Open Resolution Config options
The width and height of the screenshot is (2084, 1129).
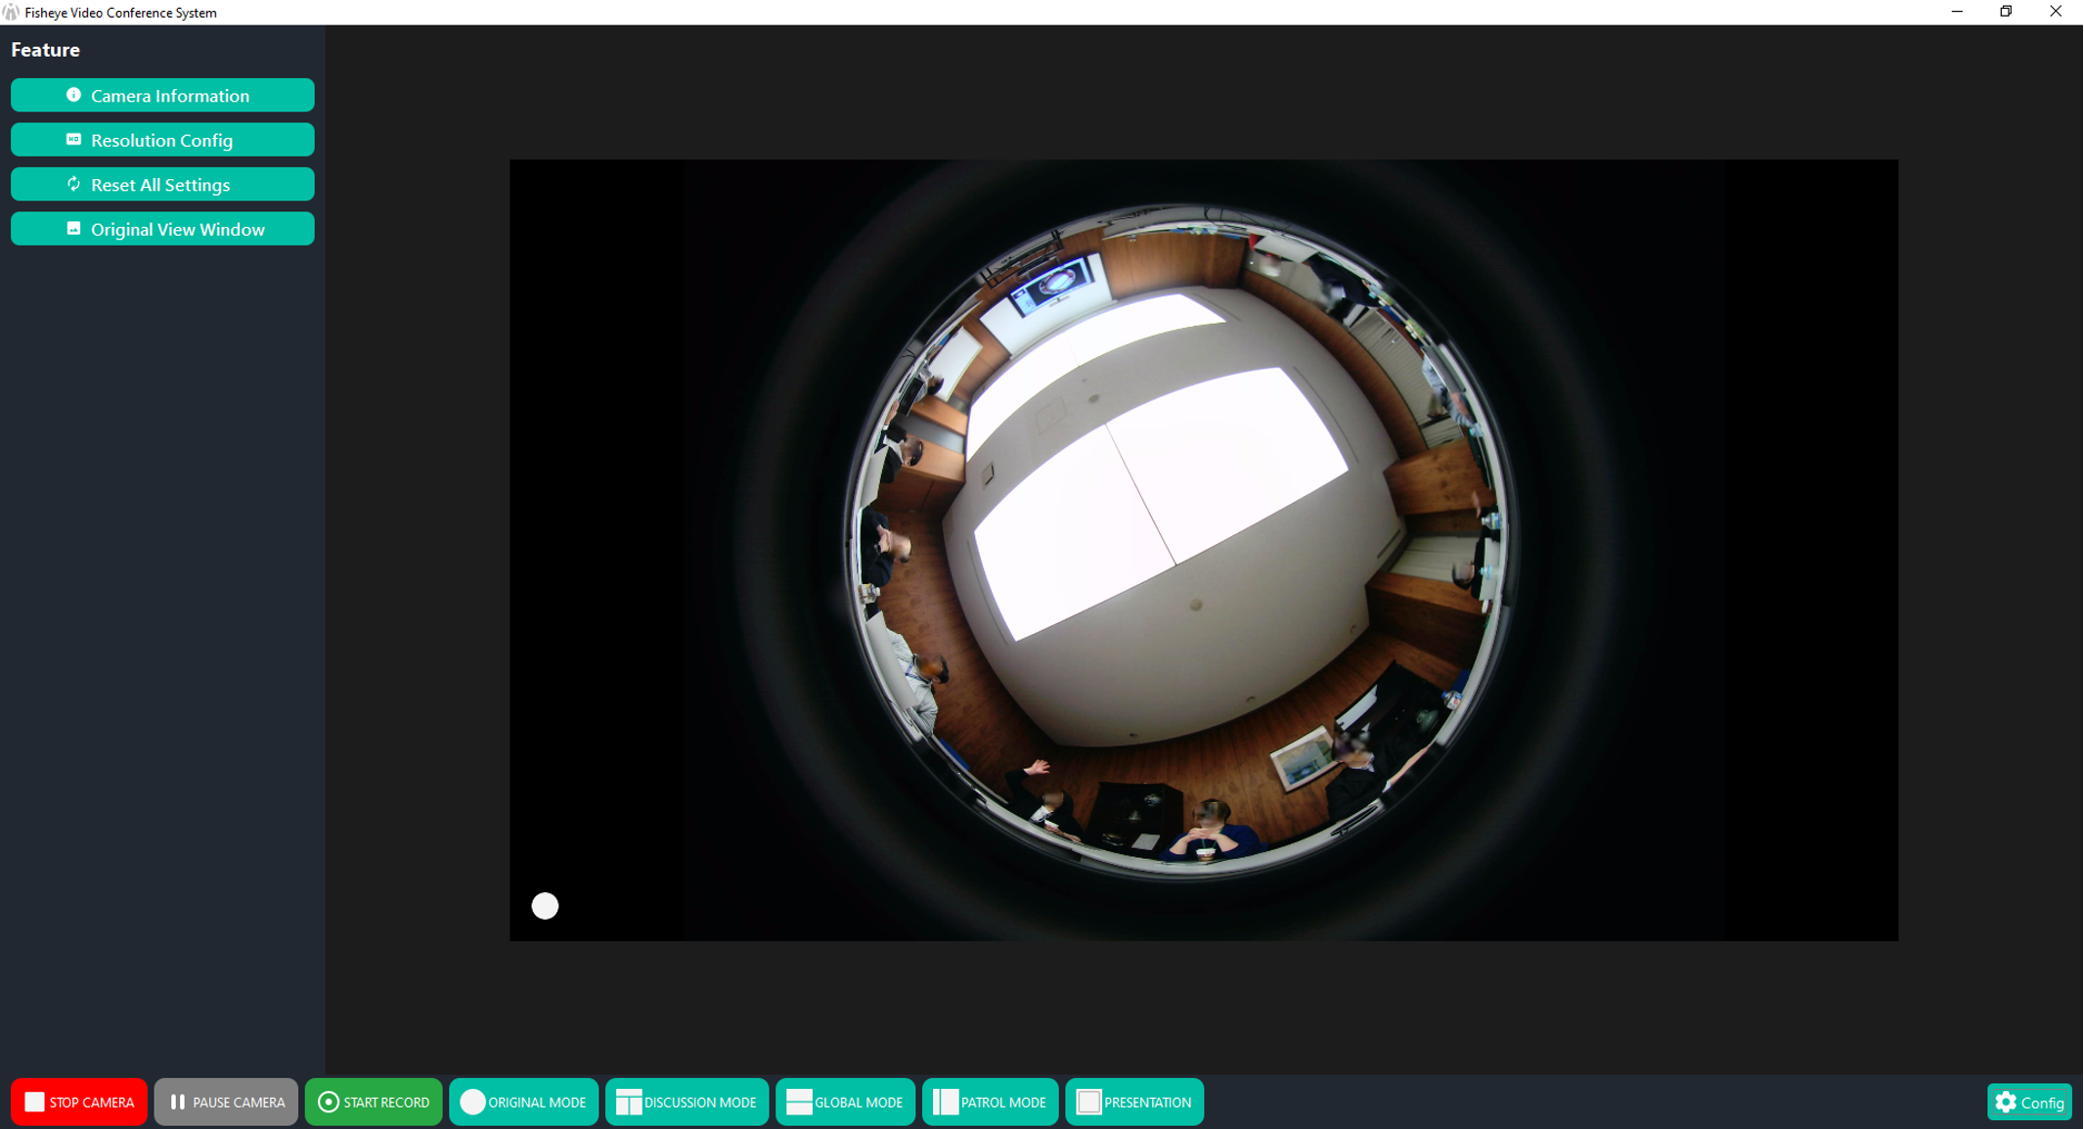click(162, 140)
